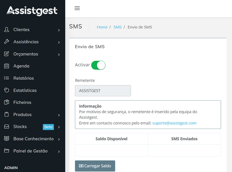Screen dimensions: 232x172
Task: Click the Remetente field label
Action: (x=85, y=80)
